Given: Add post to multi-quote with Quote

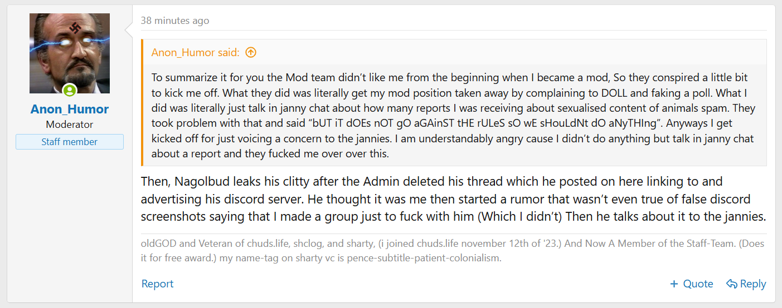Looking at the screenshot, I should pos(692,284).
